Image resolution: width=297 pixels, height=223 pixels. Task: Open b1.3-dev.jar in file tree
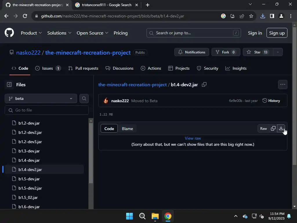(44, 151)
